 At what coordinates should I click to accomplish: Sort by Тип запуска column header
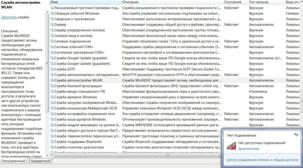point(266,2)
